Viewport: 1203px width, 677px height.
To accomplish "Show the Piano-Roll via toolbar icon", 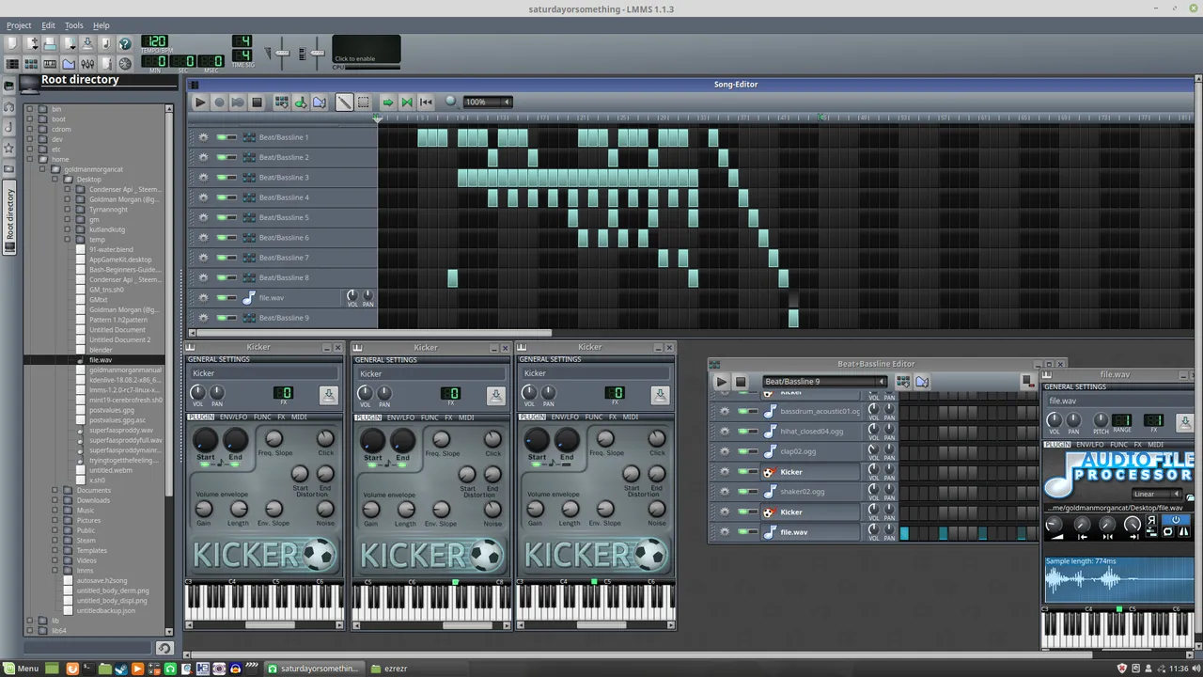I will [x=50, y=64].
